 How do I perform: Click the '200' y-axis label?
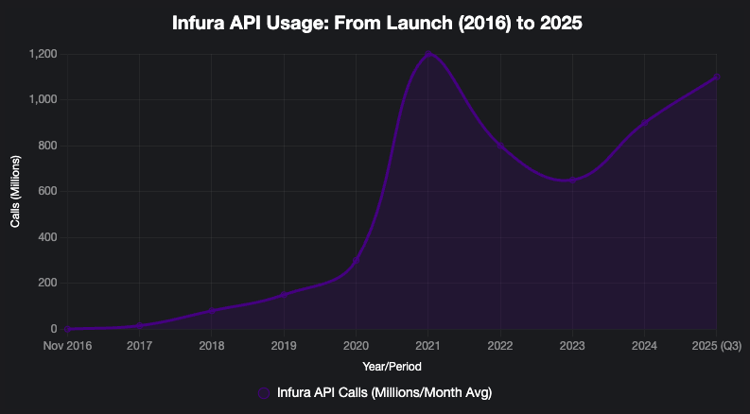(48, 283)
